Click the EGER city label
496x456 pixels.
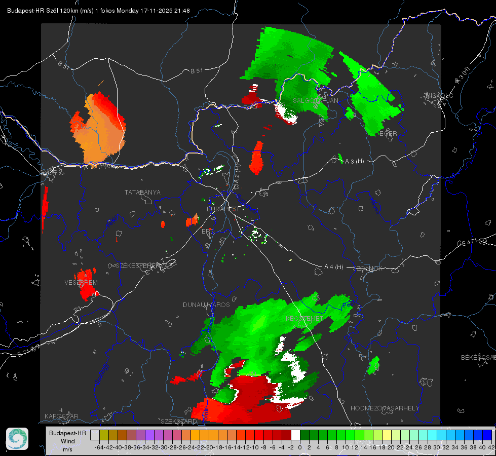tap(388, 134)
